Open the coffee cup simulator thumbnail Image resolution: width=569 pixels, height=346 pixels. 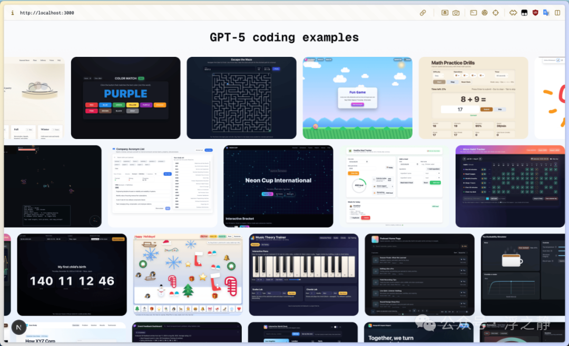[523, 274]
